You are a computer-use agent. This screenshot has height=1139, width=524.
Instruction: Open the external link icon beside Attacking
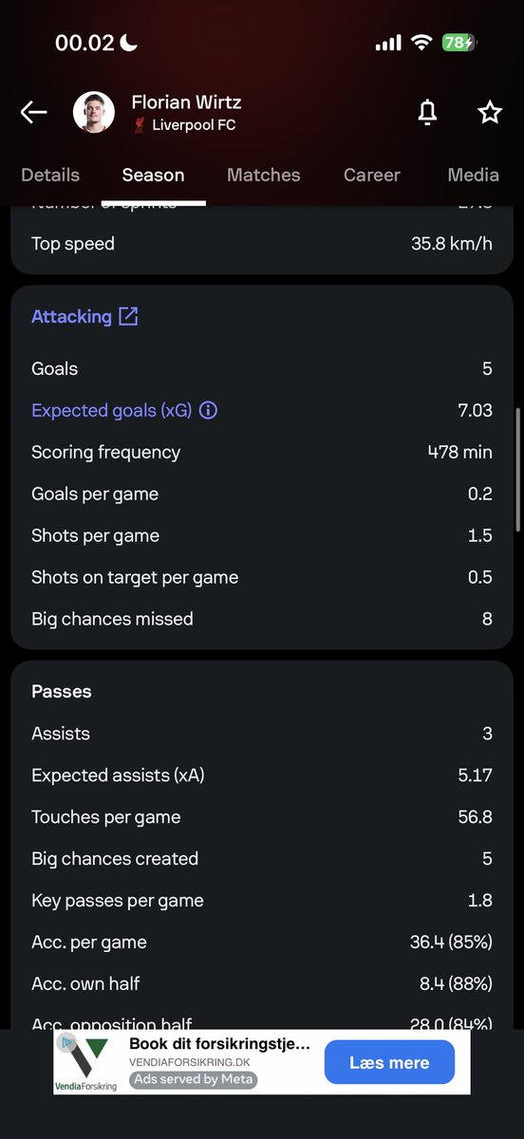coord(128,317)
